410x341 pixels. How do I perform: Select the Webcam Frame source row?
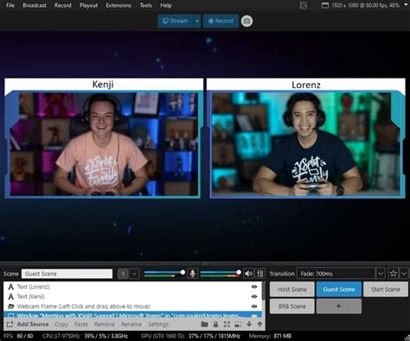(x=133, y=306)
